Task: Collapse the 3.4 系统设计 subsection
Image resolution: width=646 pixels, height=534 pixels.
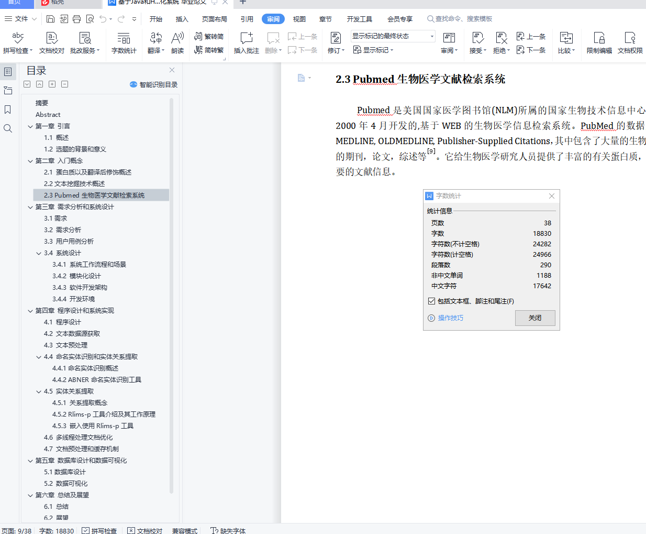Action: pos(39,253)
